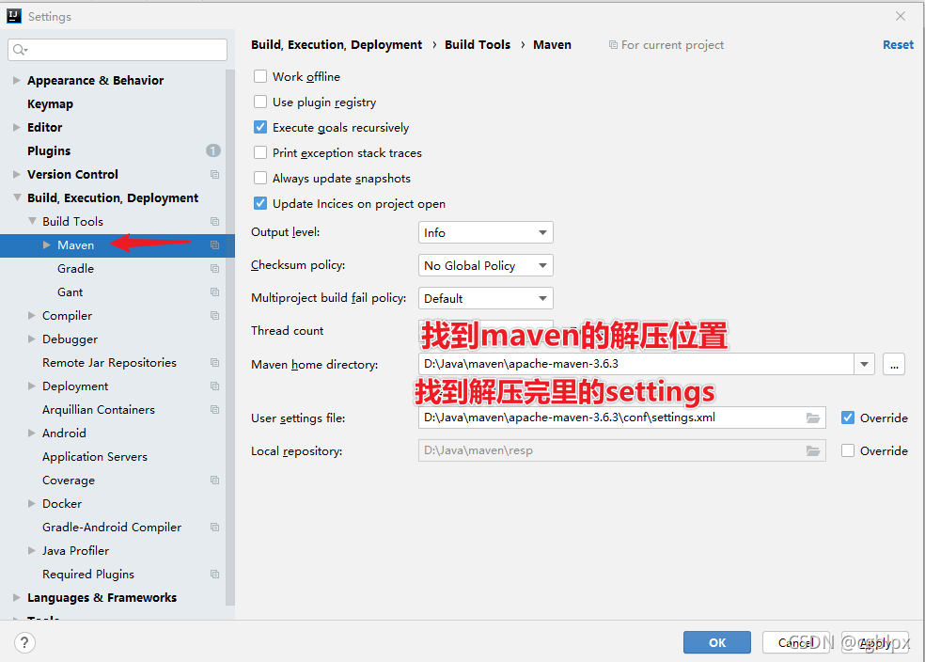Click the Maven home browse (...) button
The image size is (925, 662).
[894, 364]
